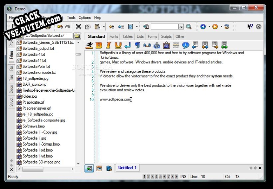Click the Undo arrow icon
This screenshot has height=189, width=273.
[x=60, y=27]
